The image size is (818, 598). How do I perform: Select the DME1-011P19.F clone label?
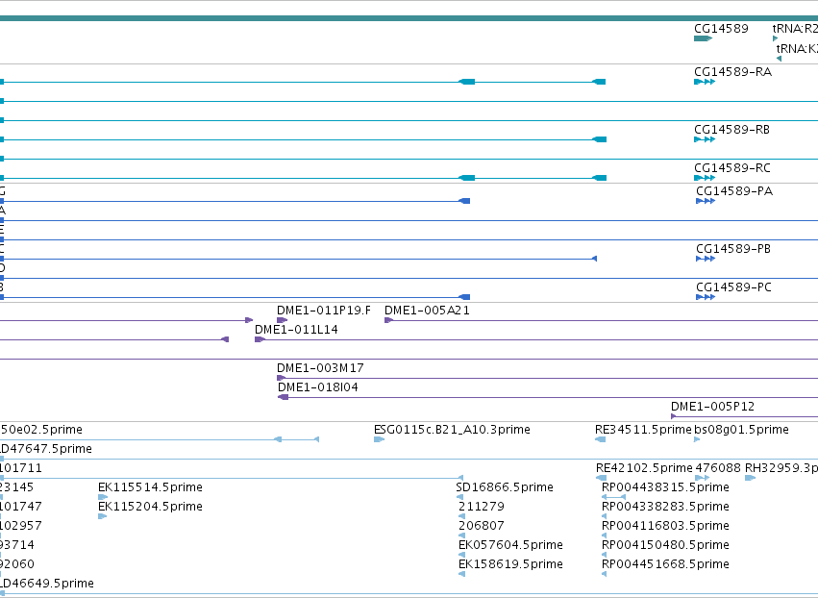[x=323, y=311]
